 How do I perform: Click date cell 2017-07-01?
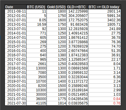15,64
